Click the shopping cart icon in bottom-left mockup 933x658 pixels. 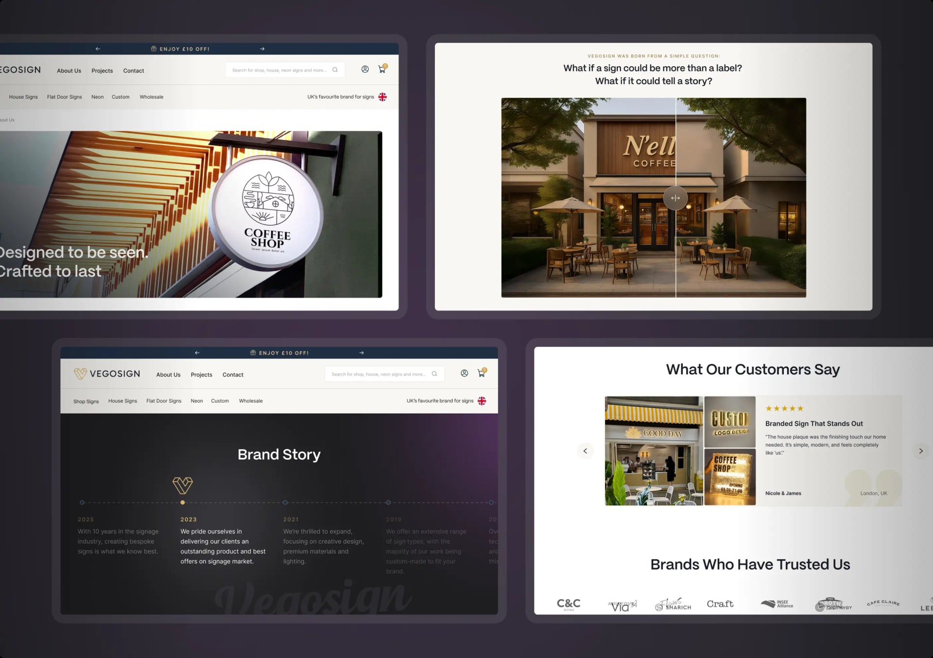coord(481,373)
